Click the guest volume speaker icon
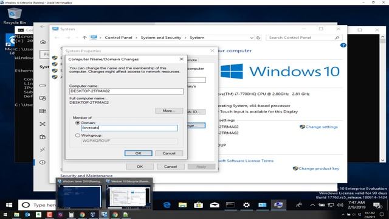The width and height of the screenshot is (389, 219). (x=340, y=205)
